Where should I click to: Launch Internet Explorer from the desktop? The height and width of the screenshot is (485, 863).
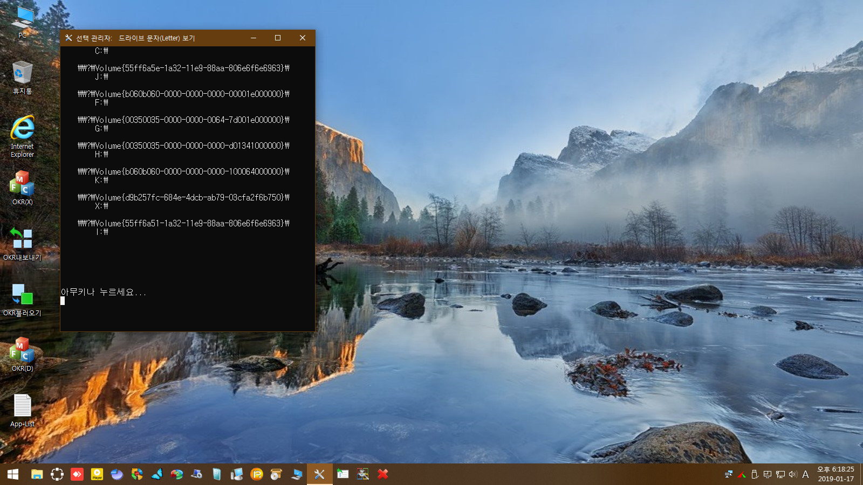point(22,136)
